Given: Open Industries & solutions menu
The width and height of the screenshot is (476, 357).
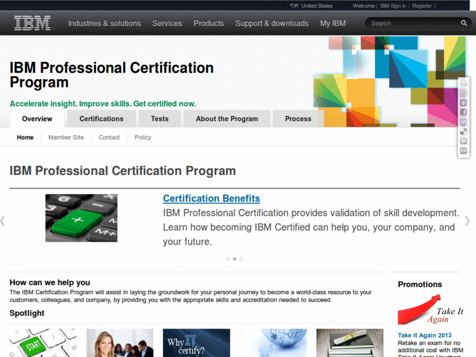Looking at the screenshot, I should click(x=105, y=23).
